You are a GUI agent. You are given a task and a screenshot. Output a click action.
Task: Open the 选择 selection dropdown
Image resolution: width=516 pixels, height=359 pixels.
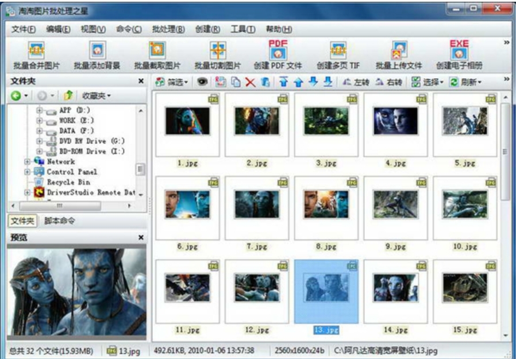(x=428, y=82)
